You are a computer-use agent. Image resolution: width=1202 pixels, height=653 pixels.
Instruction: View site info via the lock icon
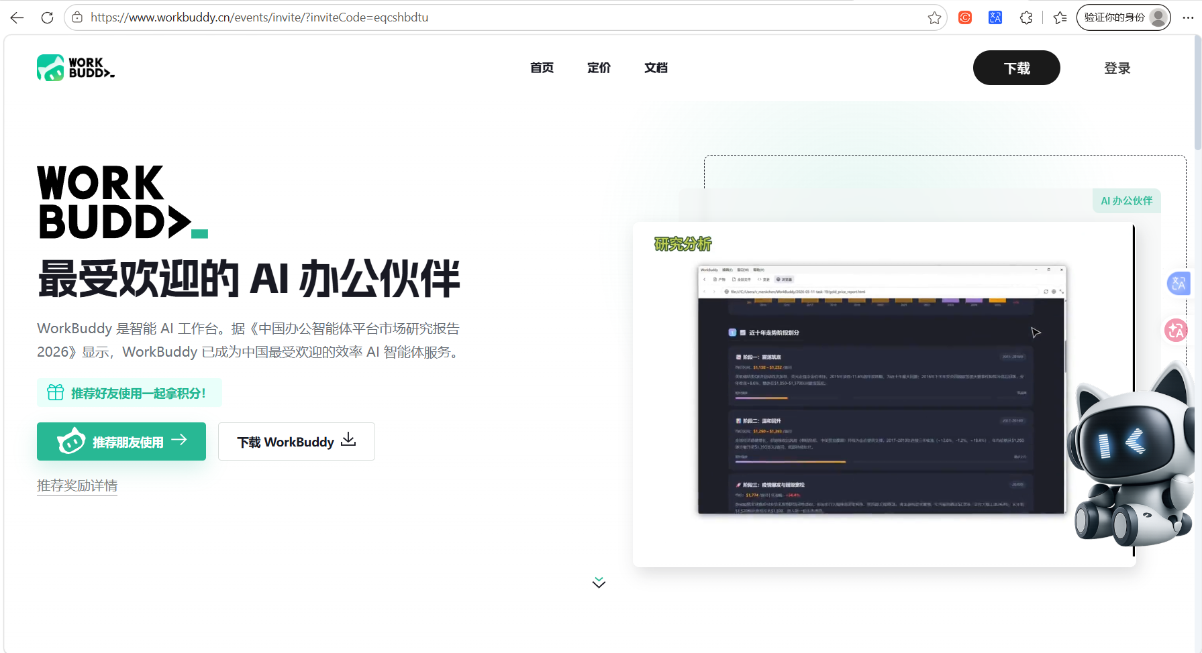pyautogui.click(x=77, y=17)
